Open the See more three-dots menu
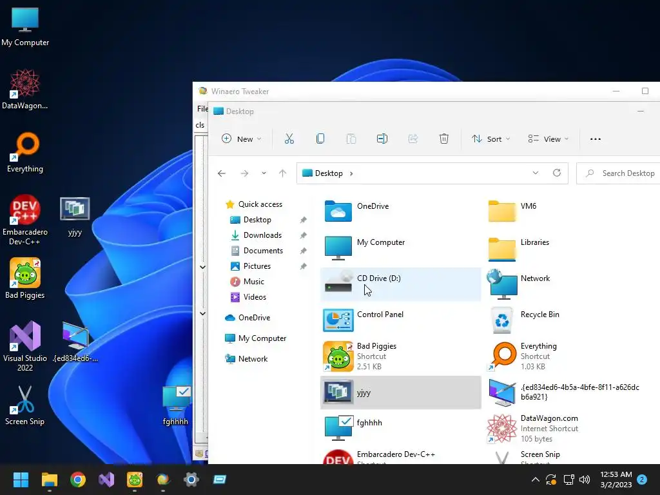 tap(595, 139)
